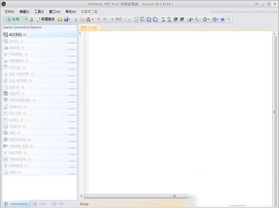Select the EXCEL connection group
The width and height of the screenshot is (279, 208).
coord(40,41)
